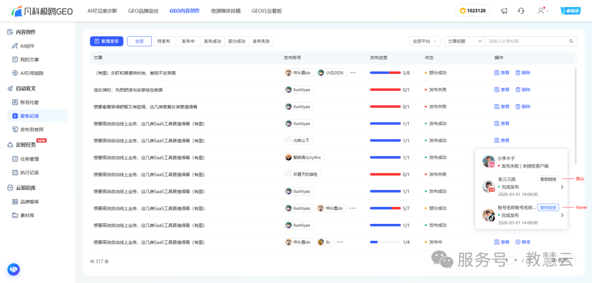Show more accounts after liv chip
This screenshot has height=283, width=592.
click(x=340, y=242)
